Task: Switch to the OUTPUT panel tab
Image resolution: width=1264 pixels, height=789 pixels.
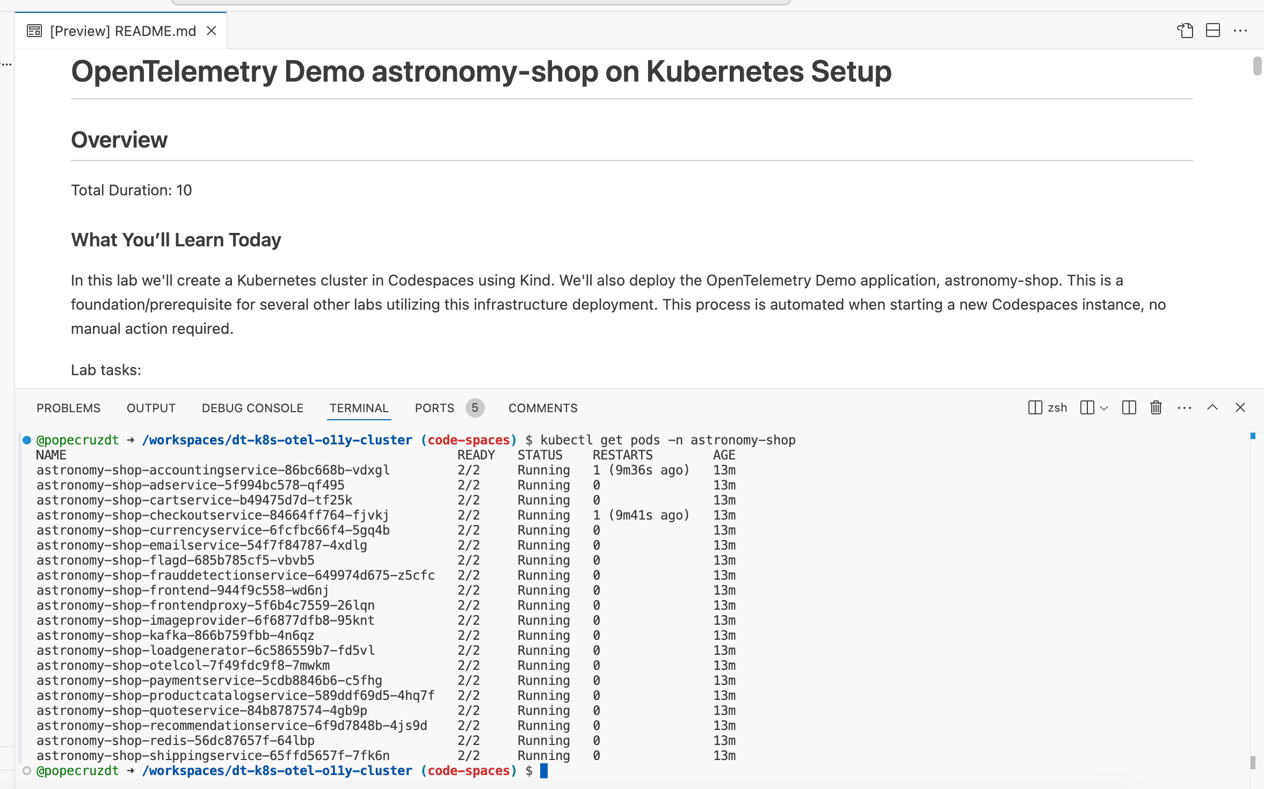Action: [151, 408]
